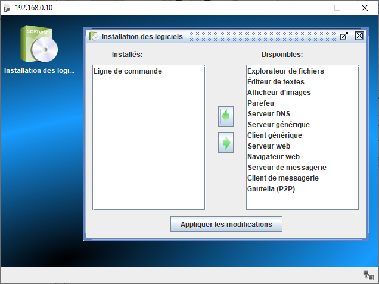
Task: Click the right green arrow to uninstall
Action: point(225,143)
